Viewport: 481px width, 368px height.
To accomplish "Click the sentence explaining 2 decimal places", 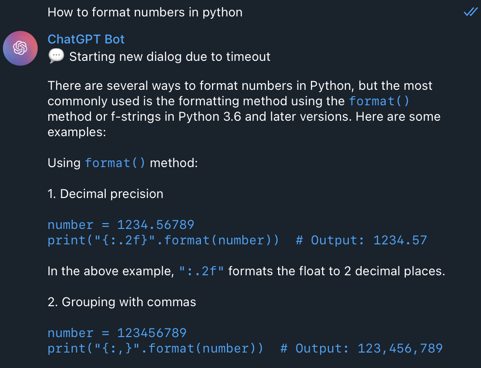I will coord(246,271).
